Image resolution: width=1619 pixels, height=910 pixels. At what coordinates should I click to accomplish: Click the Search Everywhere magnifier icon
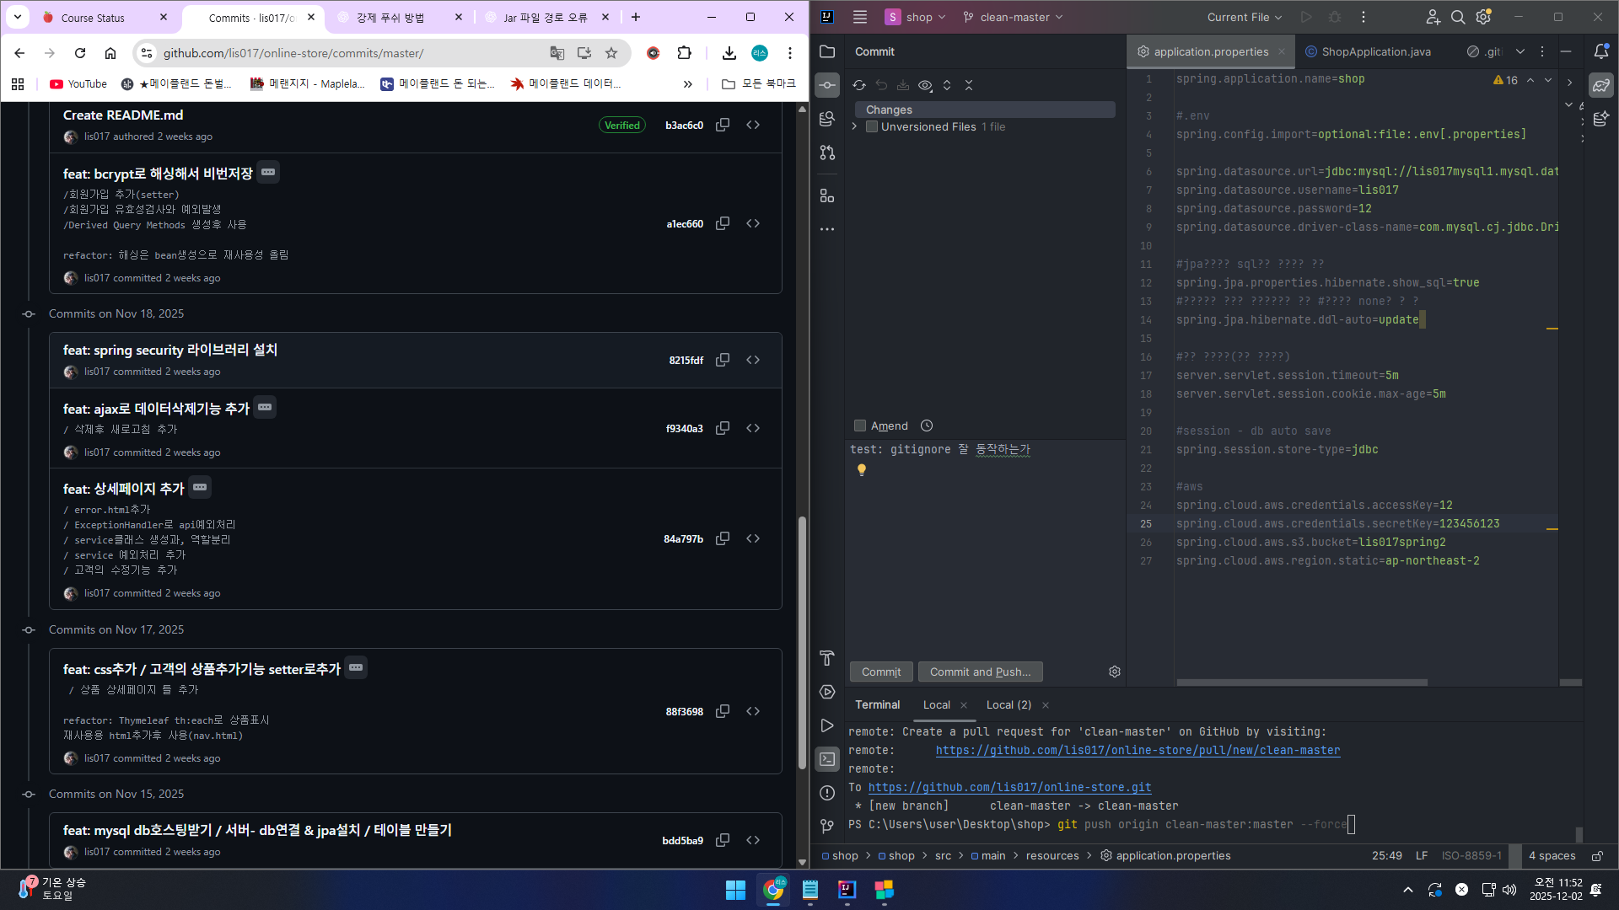1458,17
